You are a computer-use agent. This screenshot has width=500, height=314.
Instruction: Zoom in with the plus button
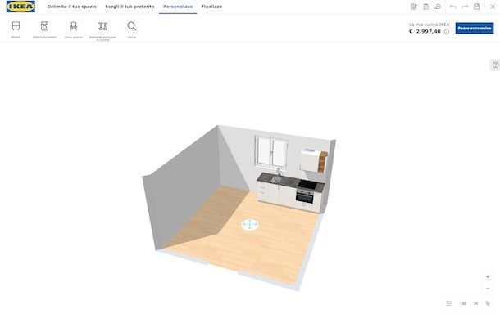[x=488, y=276]
